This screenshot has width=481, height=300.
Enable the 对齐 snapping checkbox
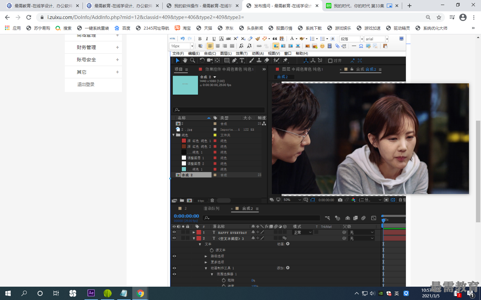click(330, 61)
